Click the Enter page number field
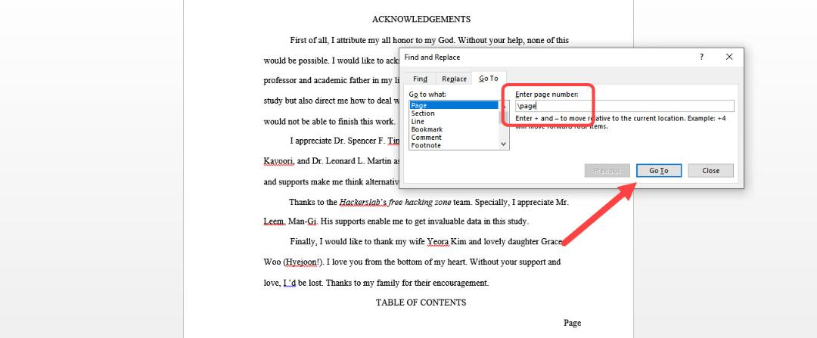817x338 pixels. [624, 106]
